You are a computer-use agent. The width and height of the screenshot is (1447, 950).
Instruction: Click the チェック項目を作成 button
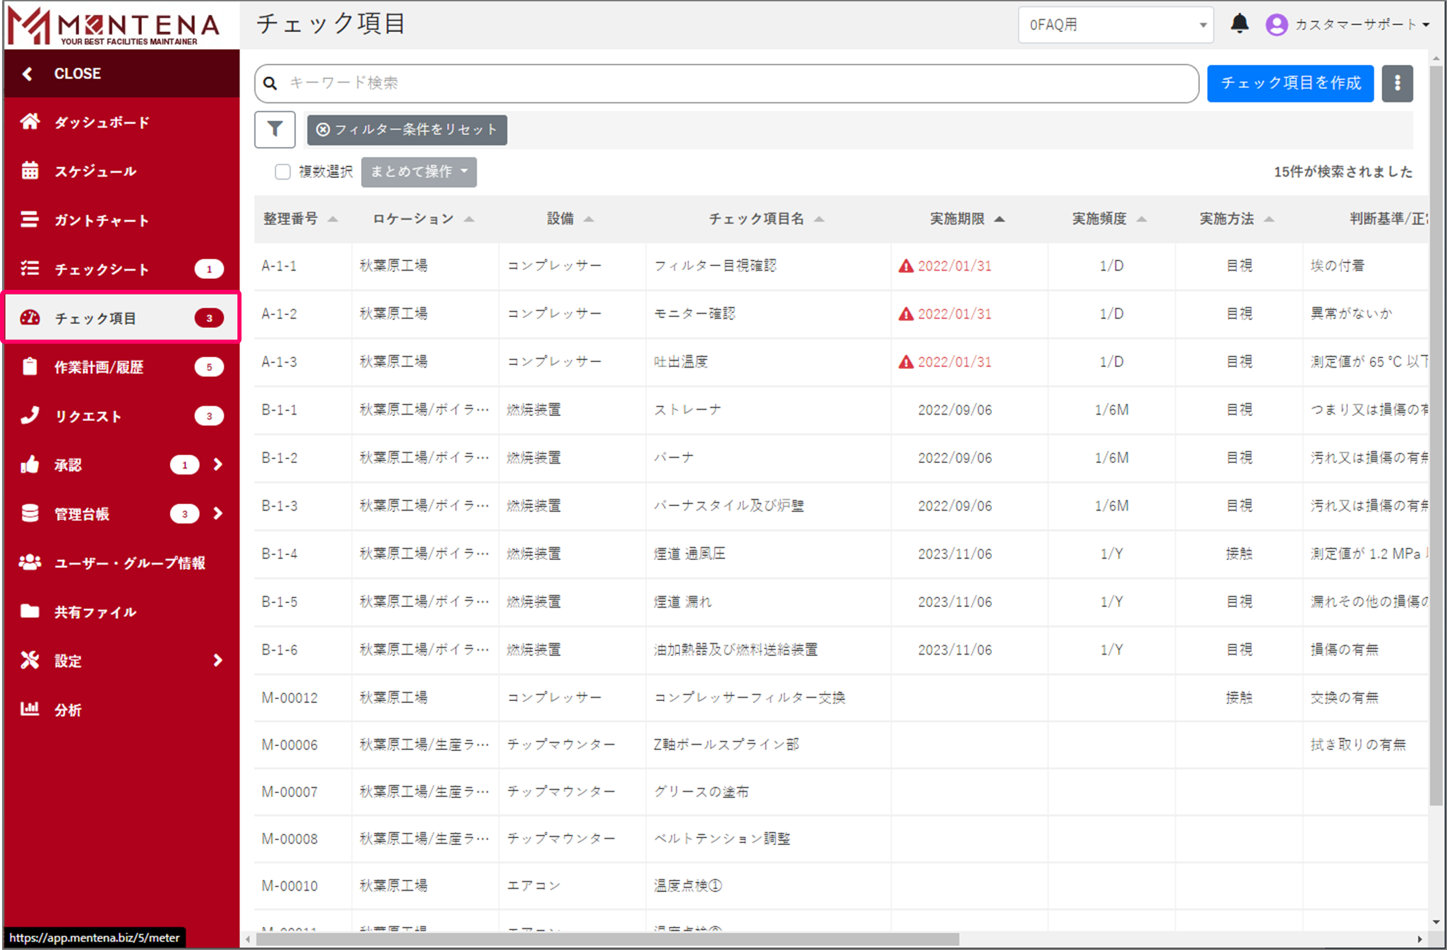[x=1289, y=83]
